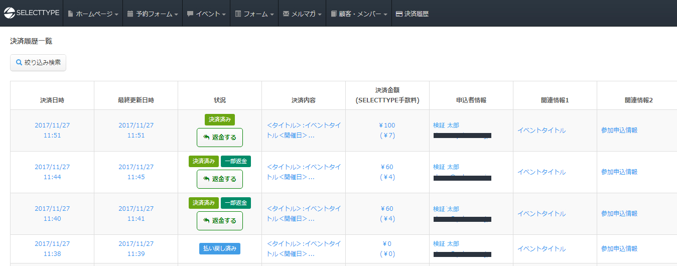Viewport: 677px width, 266px height.
Task: Expand the 顧客・メンバー dropdown menu
Action: pos(385,15)
